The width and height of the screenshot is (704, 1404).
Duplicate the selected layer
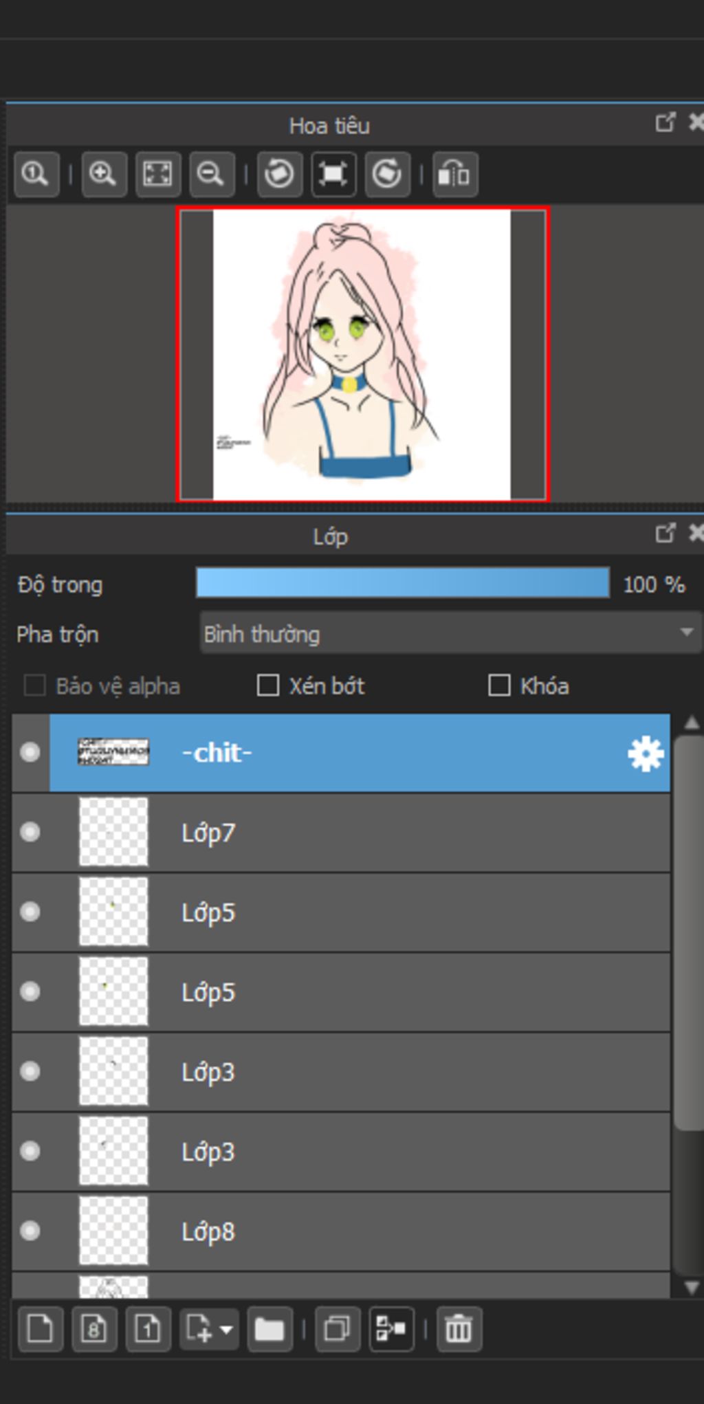(x=337, y=1329)
